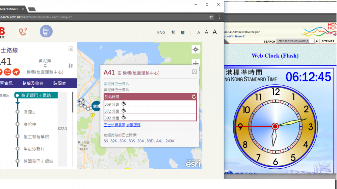Click the route 2 shield on map
The width and height of the screenshot is (337, 189).
92,115
